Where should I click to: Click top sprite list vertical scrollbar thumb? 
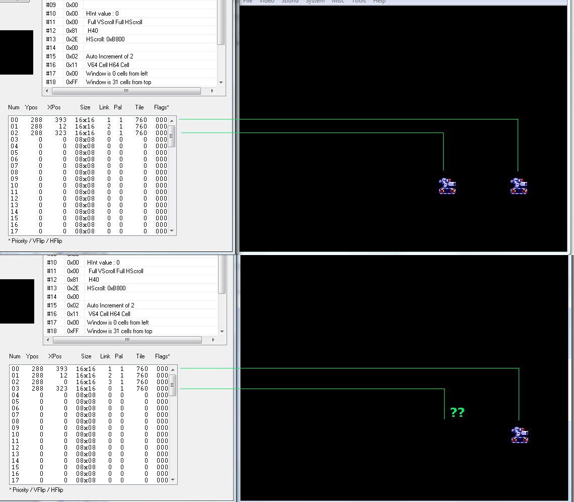tap(172, 136)
